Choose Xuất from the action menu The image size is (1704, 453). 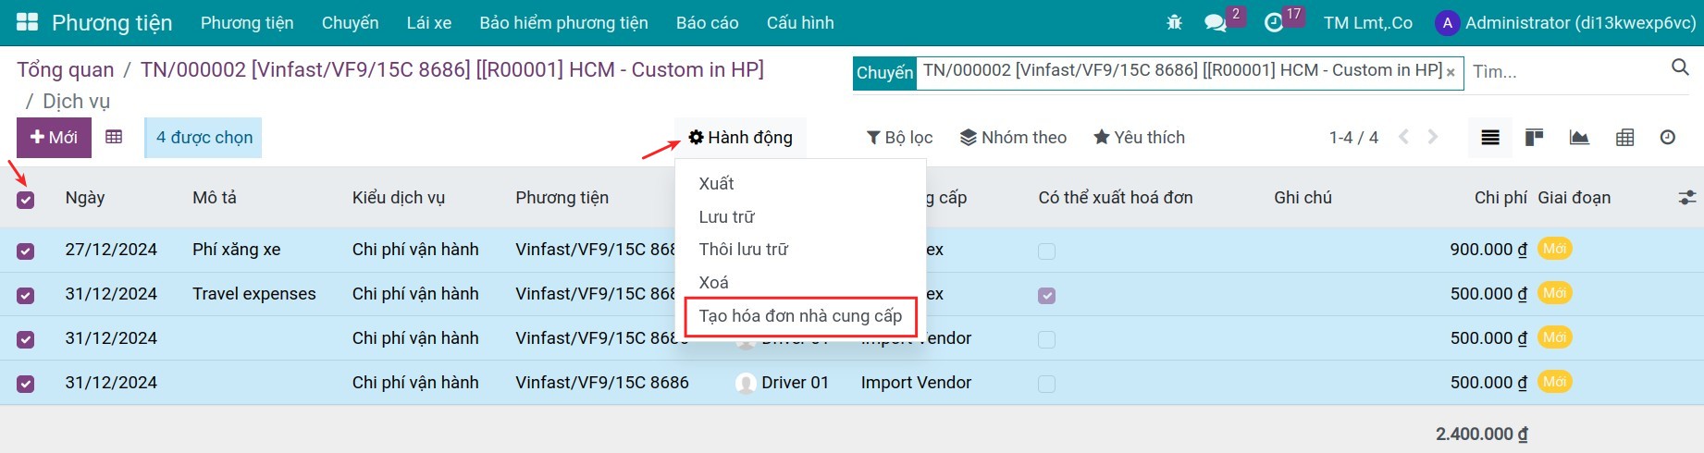pos(716,184)
